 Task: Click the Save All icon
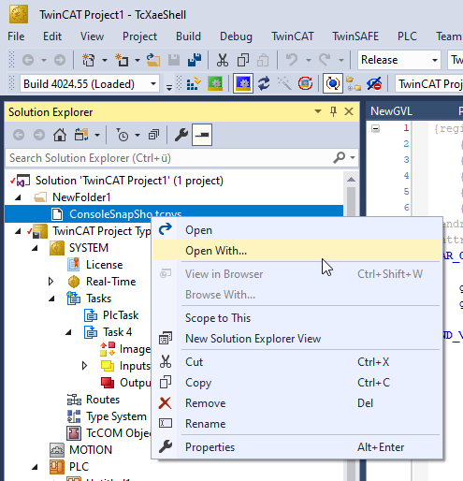pos(195,60)
